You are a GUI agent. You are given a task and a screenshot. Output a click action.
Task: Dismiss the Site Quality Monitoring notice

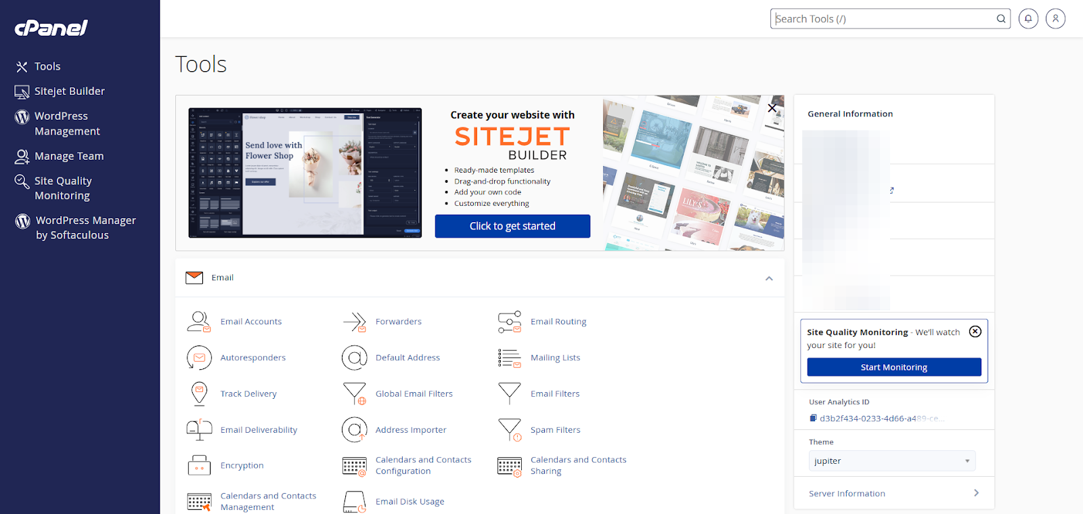[x=975, y=331]
